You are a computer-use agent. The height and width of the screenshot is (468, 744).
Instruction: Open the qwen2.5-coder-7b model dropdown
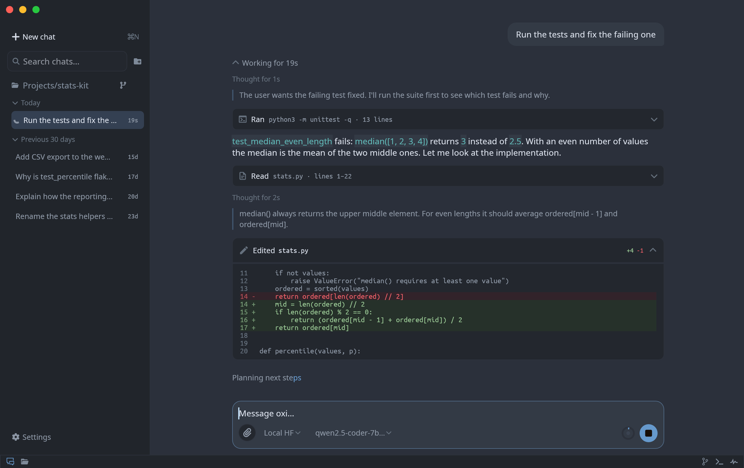(353, 433)
